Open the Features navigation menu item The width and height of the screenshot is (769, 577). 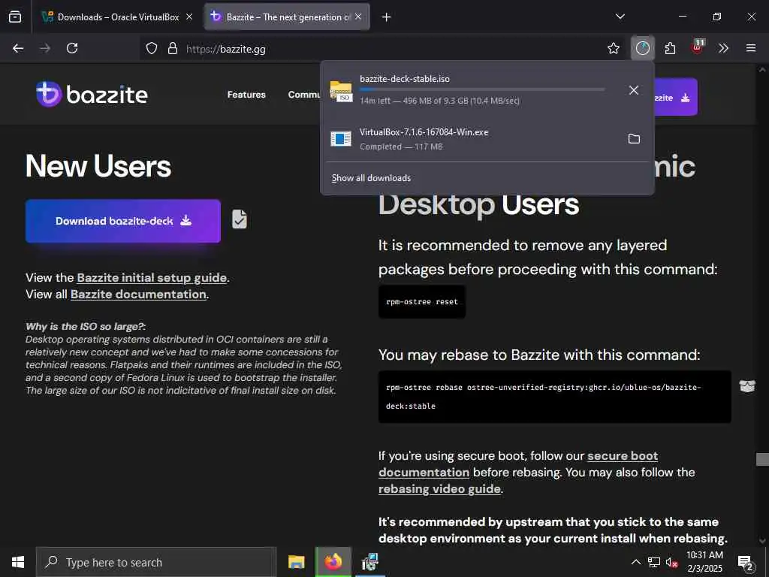246,95
